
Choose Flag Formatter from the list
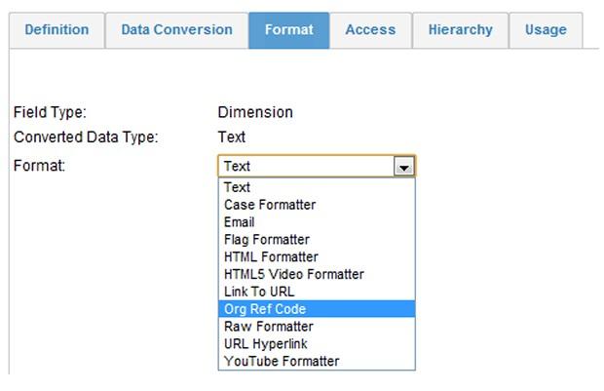317,240
